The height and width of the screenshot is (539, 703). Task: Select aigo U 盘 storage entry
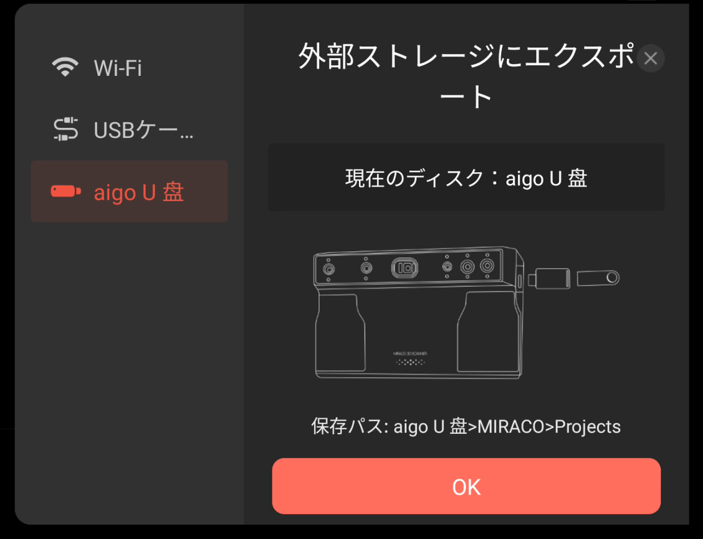click(x=129, y=191)
